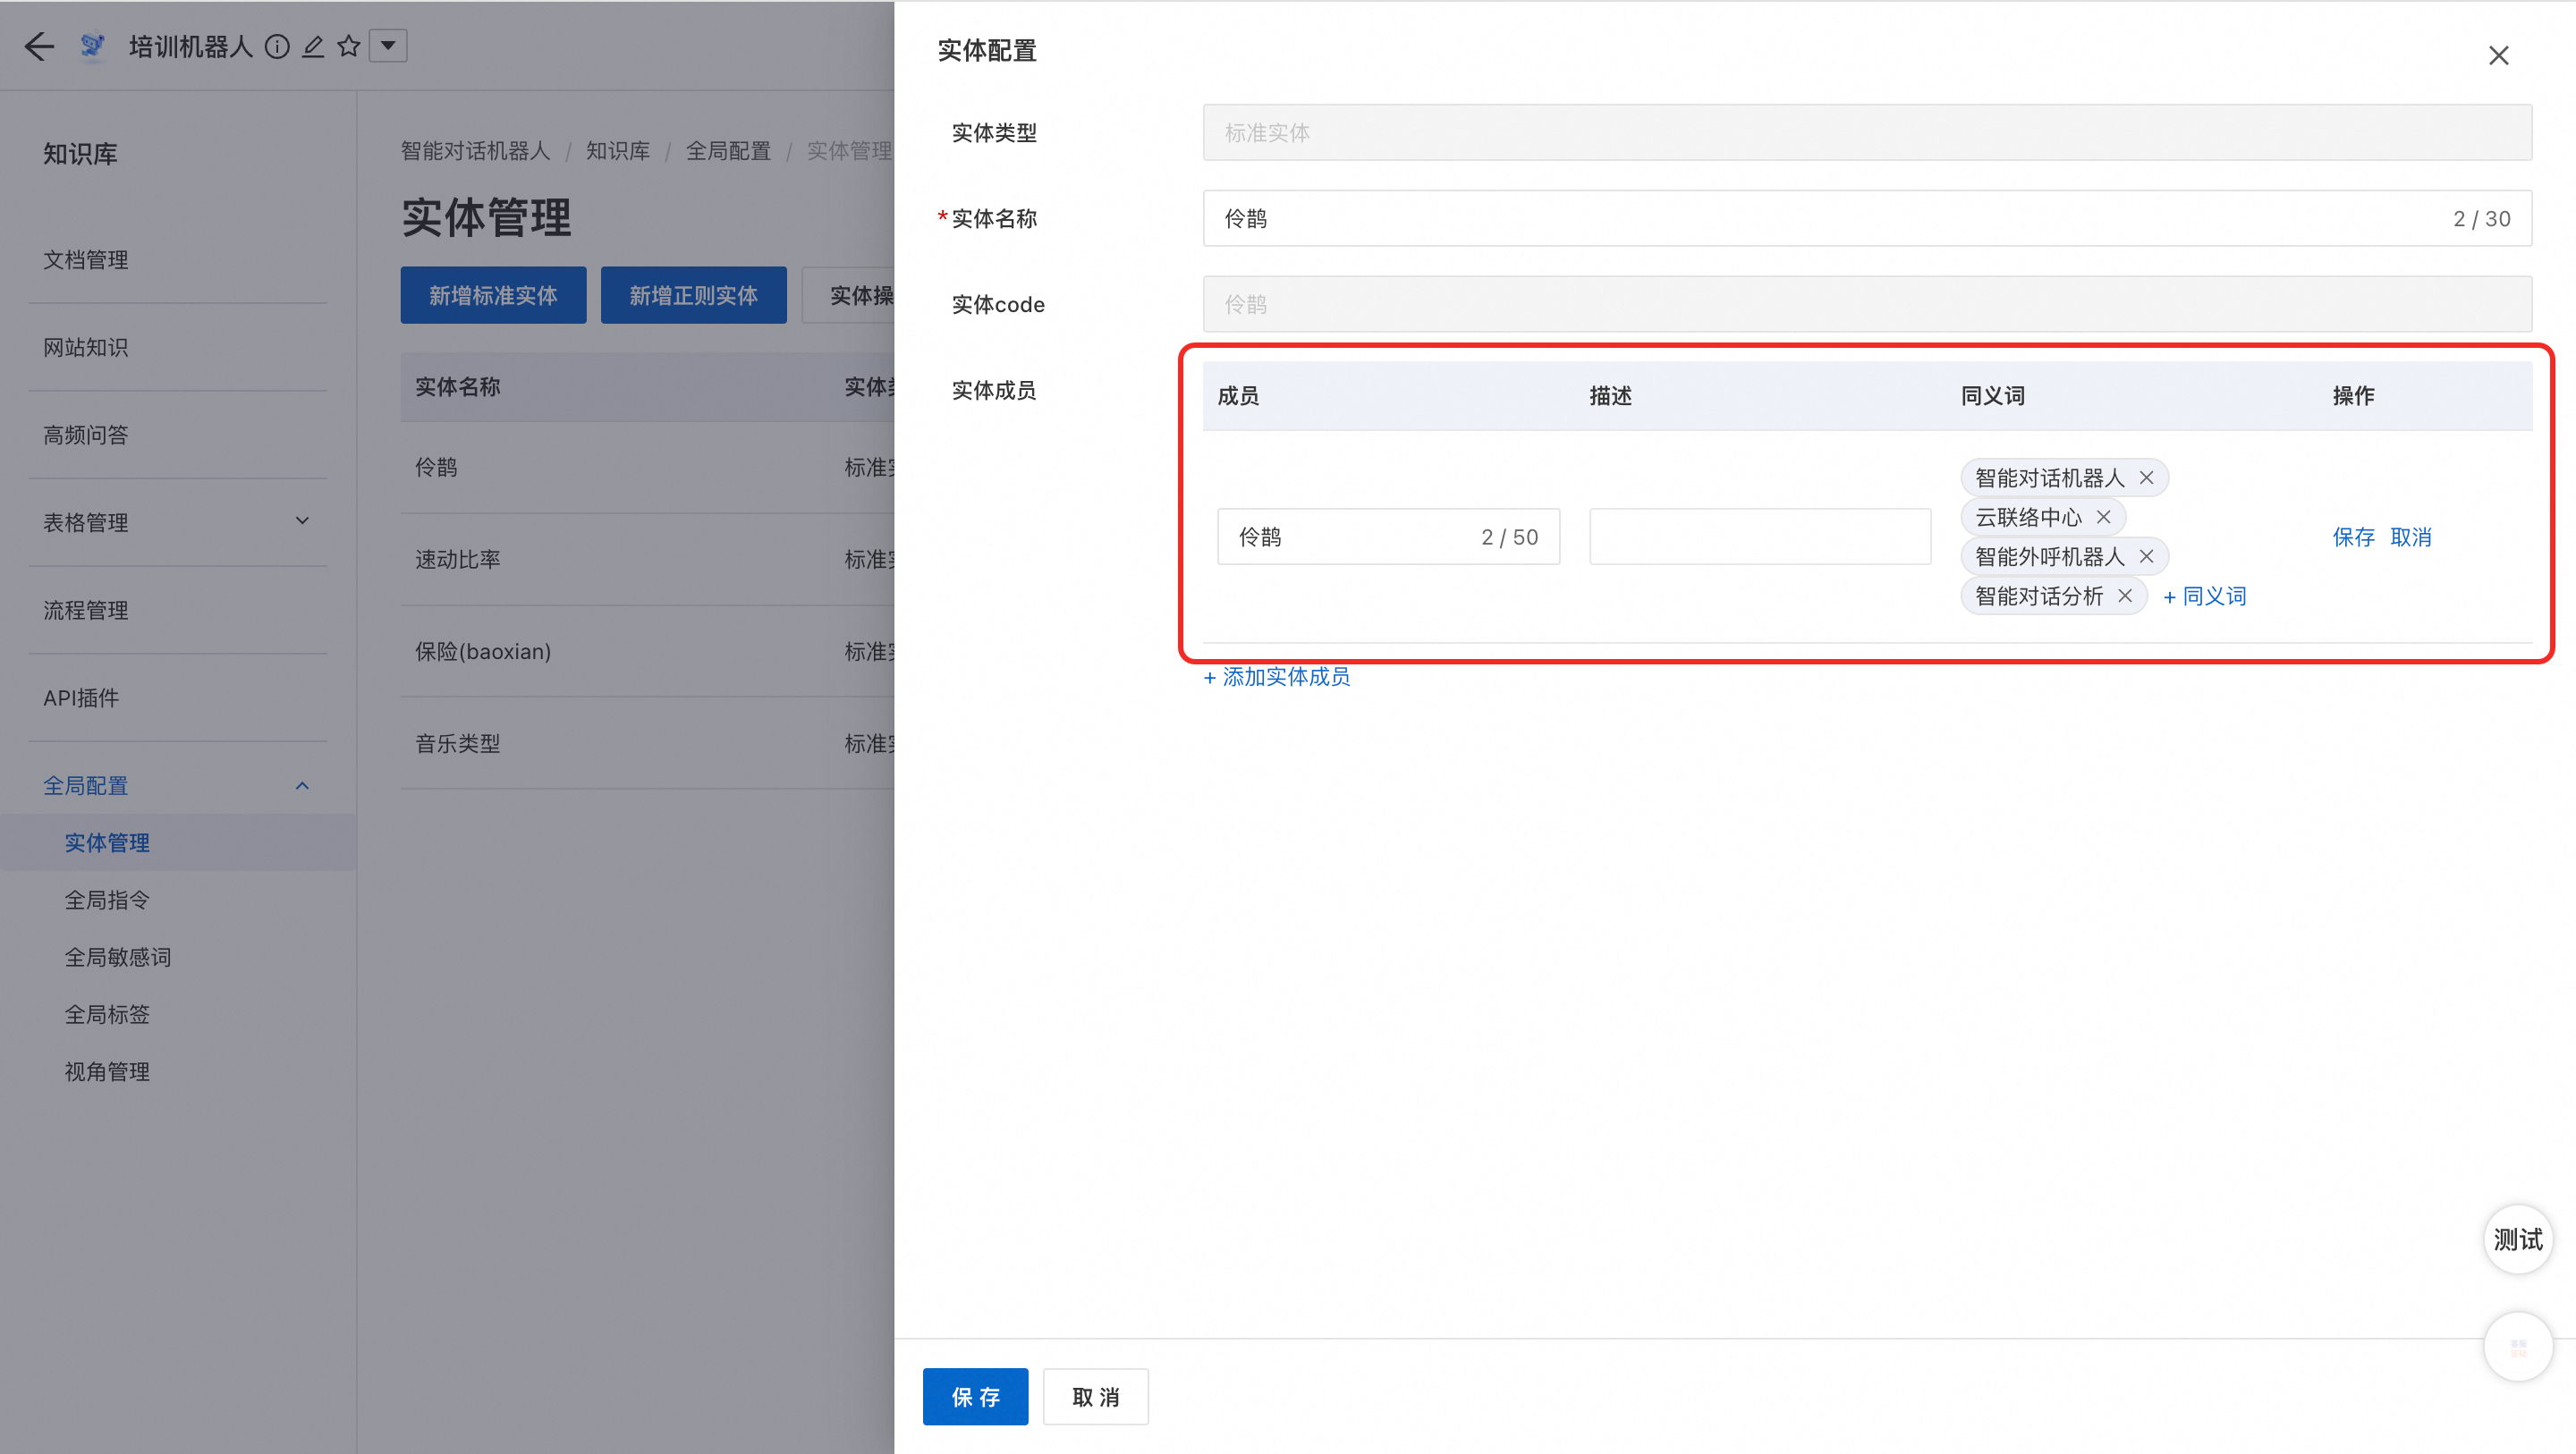The height and width of the screenshot is (1454, 2576).
Task: Edit robot name with pencil icon
Action: [x=313, y=46]
